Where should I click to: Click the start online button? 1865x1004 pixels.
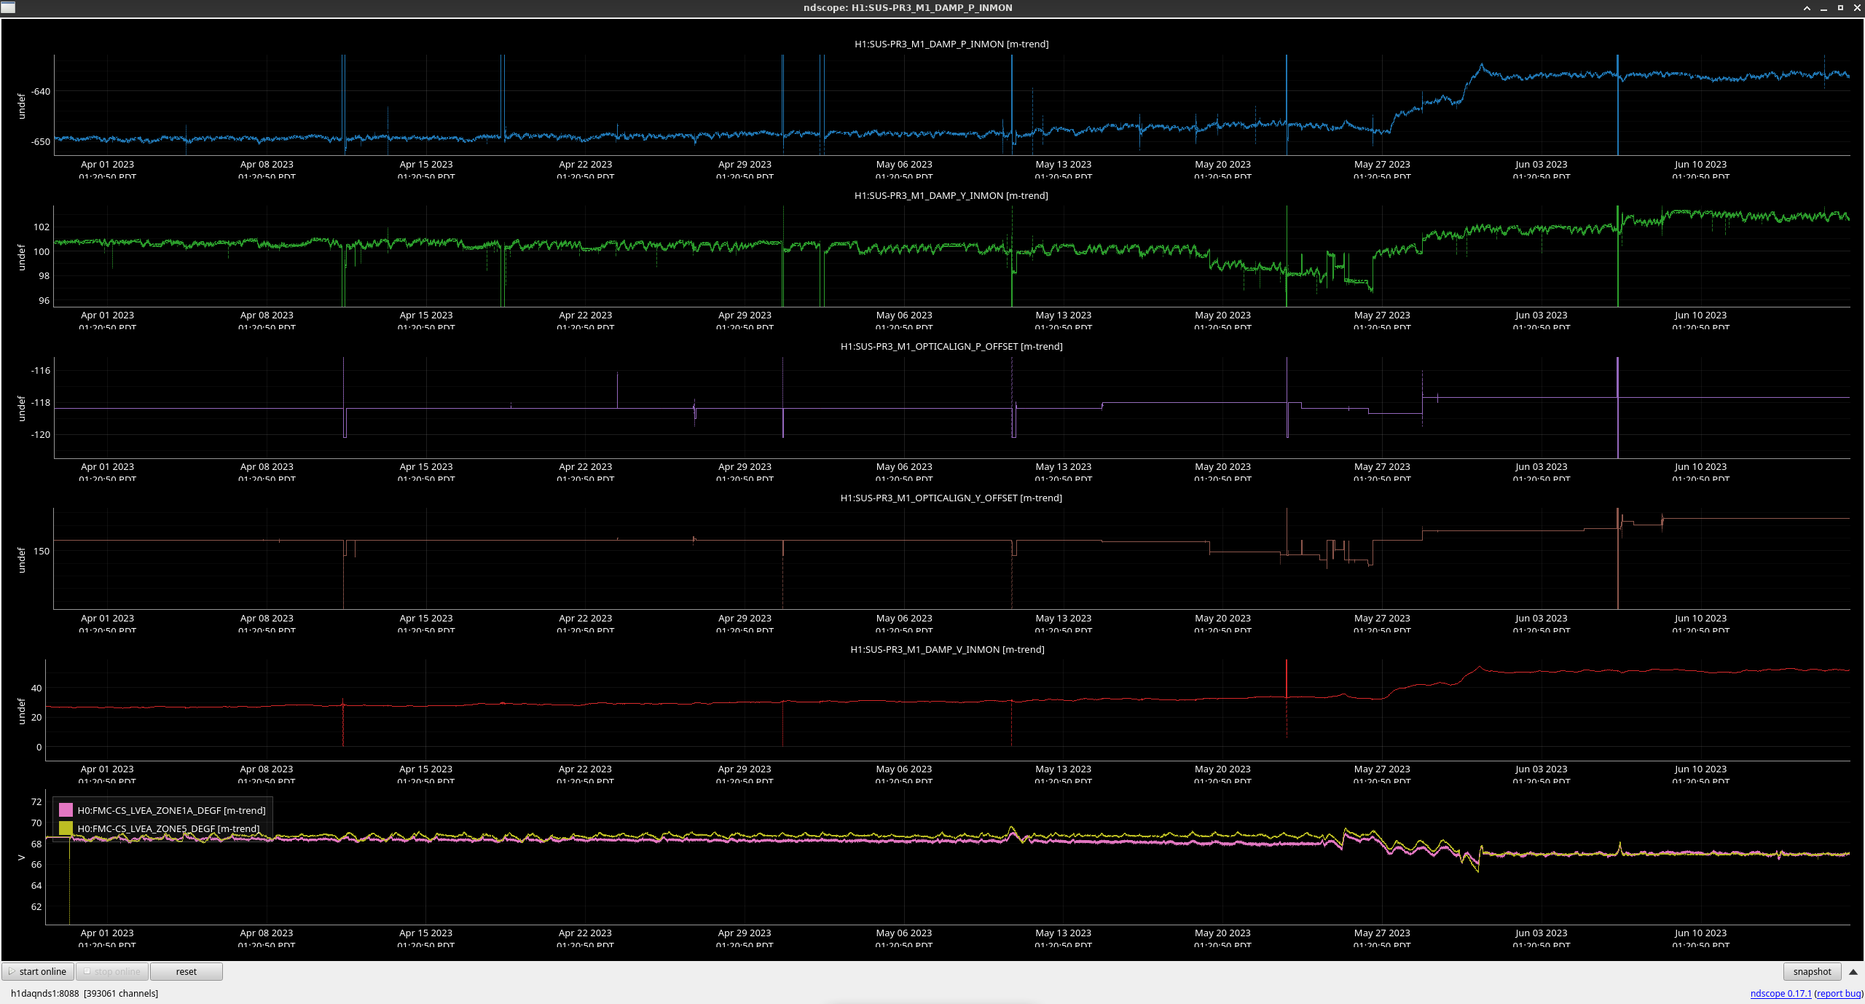pyautogui.click(x=38, y=971)
